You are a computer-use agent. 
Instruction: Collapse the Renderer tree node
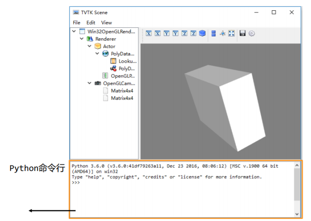point(82,39)
